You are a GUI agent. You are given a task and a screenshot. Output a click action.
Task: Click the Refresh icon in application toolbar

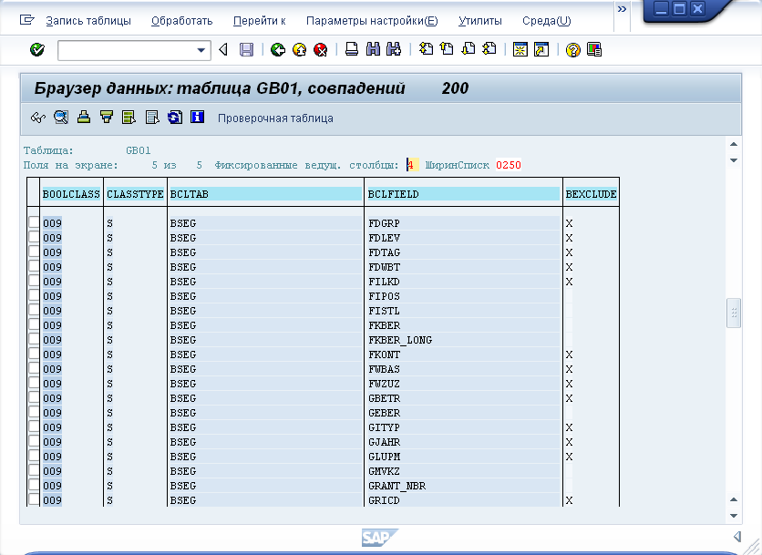pos(174,117)
